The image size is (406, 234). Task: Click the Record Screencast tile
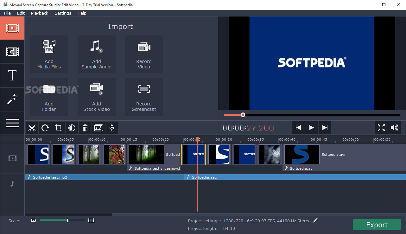click(144, 97)
